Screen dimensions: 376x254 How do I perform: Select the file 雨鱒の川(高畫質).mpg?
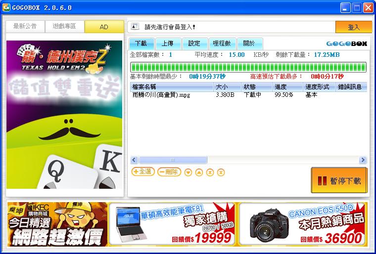(x=161, y=95)
